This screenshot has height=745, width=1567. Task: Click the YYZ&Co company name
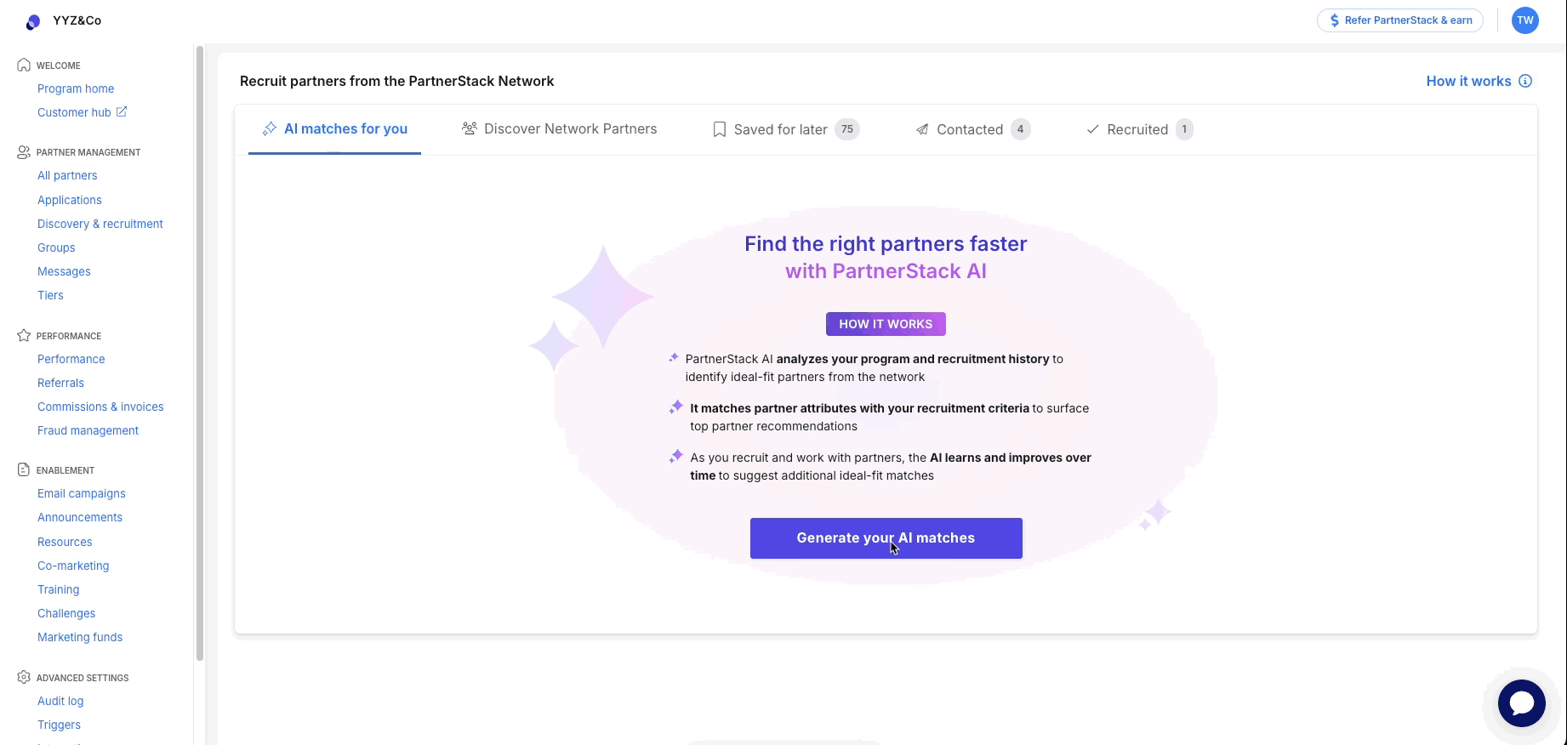(x=77, y=20)
